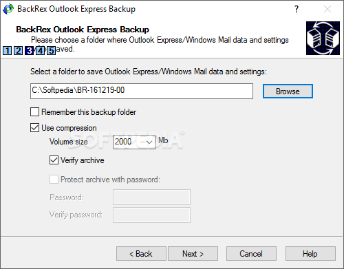The width and height of the screenshot is (344, 269).
Task: Go Back to previous step
Action: [141, 254]
